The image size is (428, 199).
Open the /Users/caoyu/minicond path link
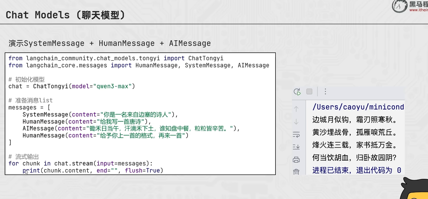tap(358, 107)
